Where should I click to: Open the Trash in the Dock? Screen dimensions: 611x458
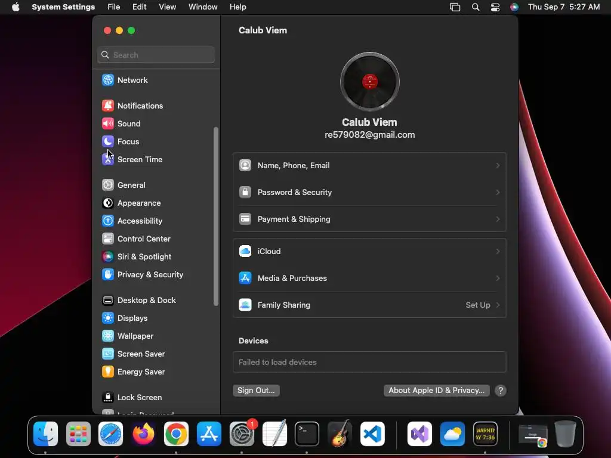pos(565,434)
